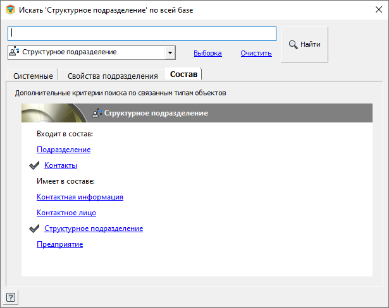Screen dimensions: 389x308
Task: Click the Очистить link
Action: click(x=256, y=53)
